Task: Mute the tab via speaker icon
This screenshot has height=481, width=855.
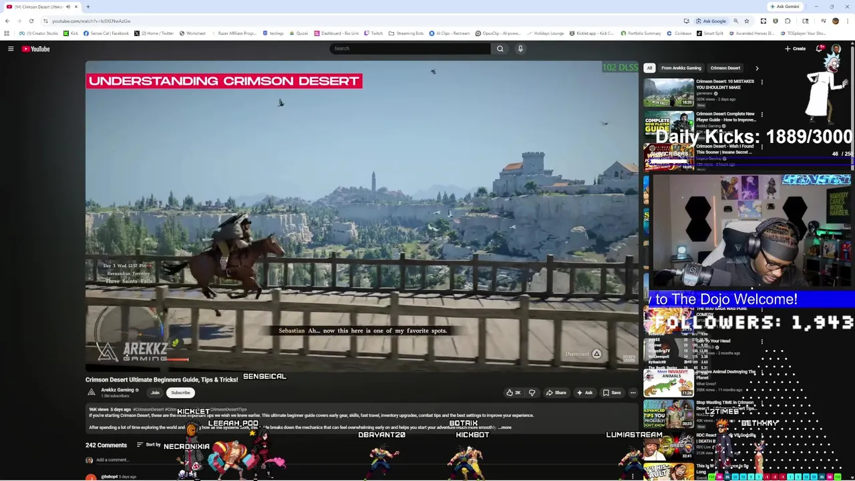Action: (x=67, y=7)
